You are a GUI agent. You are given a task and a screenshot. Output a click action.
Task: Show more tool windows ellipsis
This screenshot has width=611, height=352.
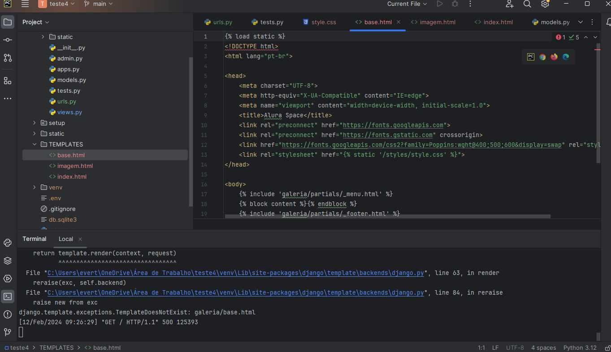8,99
